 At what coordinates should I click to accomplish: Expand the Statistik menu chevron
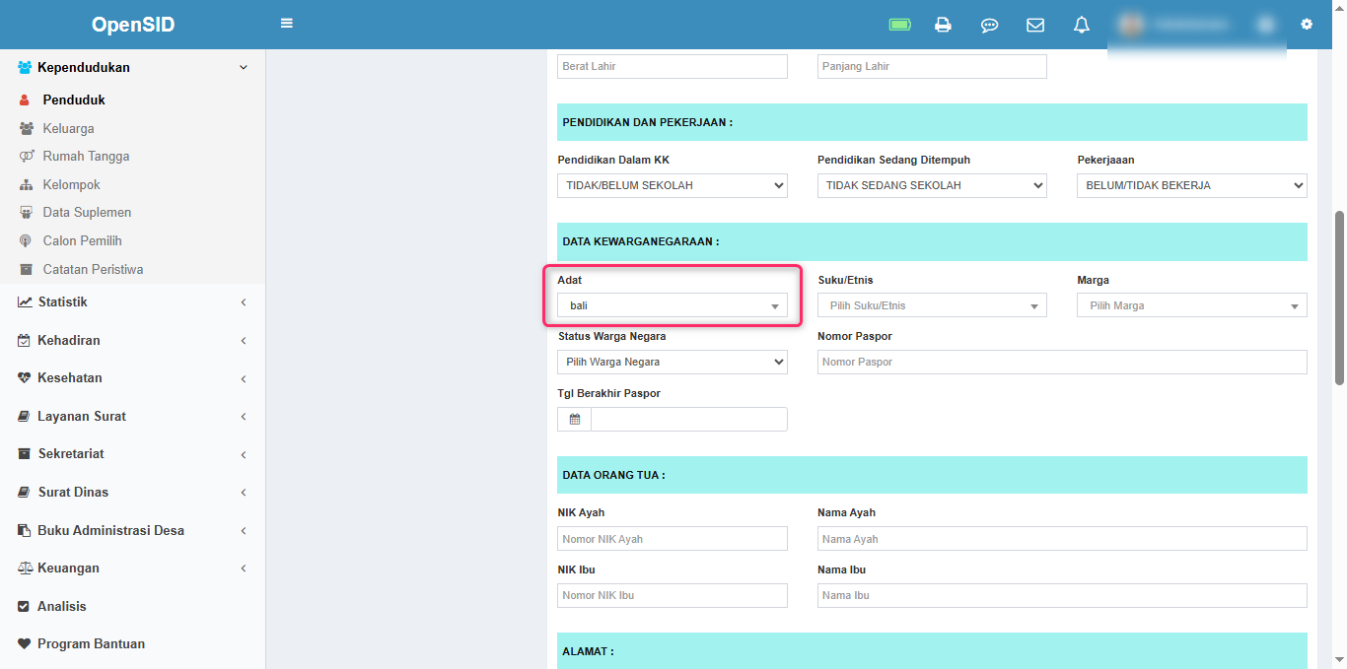244,302
